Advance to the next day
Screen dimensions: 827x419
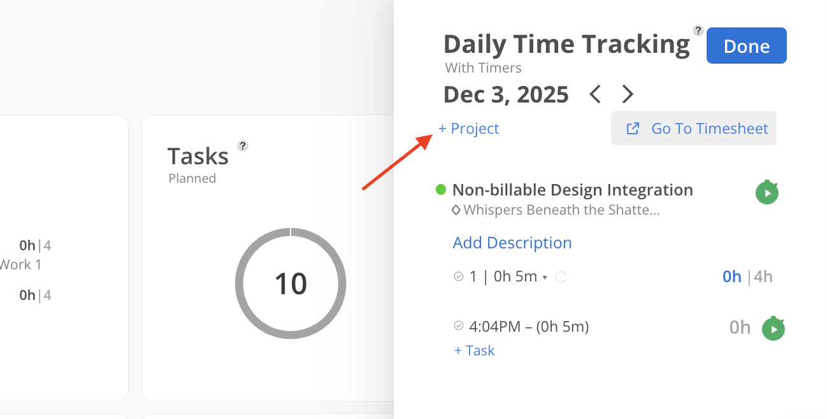(x=628, y=95)
